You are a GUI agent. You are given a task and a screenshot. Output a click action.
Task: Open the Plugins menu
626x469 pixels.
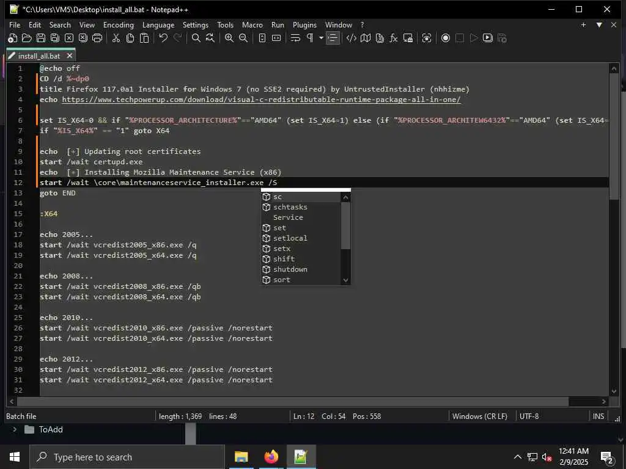pyautogui.click(x=304, y=24)
